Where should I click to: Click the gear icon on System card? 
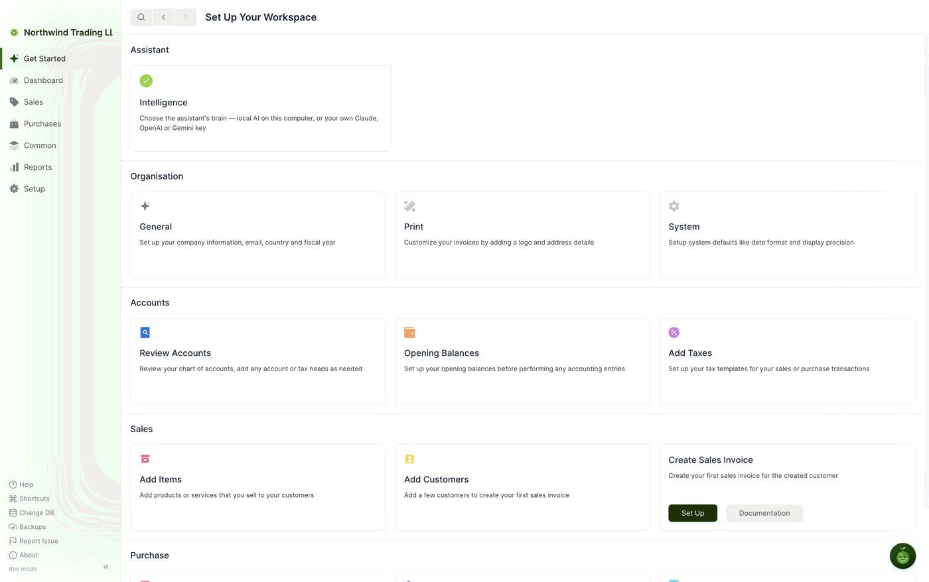(674, 206)
